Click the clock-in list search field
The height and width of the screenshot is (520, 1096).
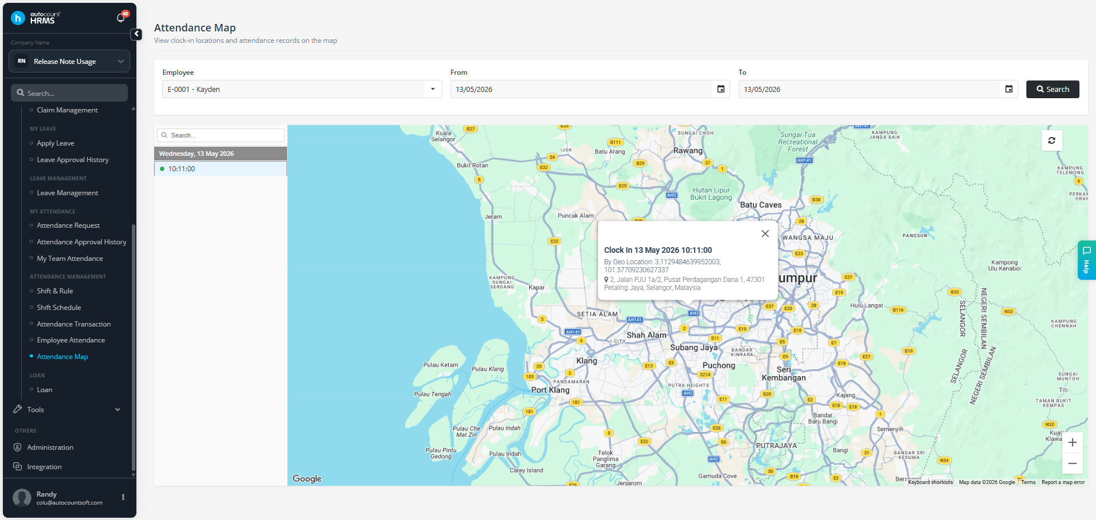pyautogui.click(x=220, y=135)
